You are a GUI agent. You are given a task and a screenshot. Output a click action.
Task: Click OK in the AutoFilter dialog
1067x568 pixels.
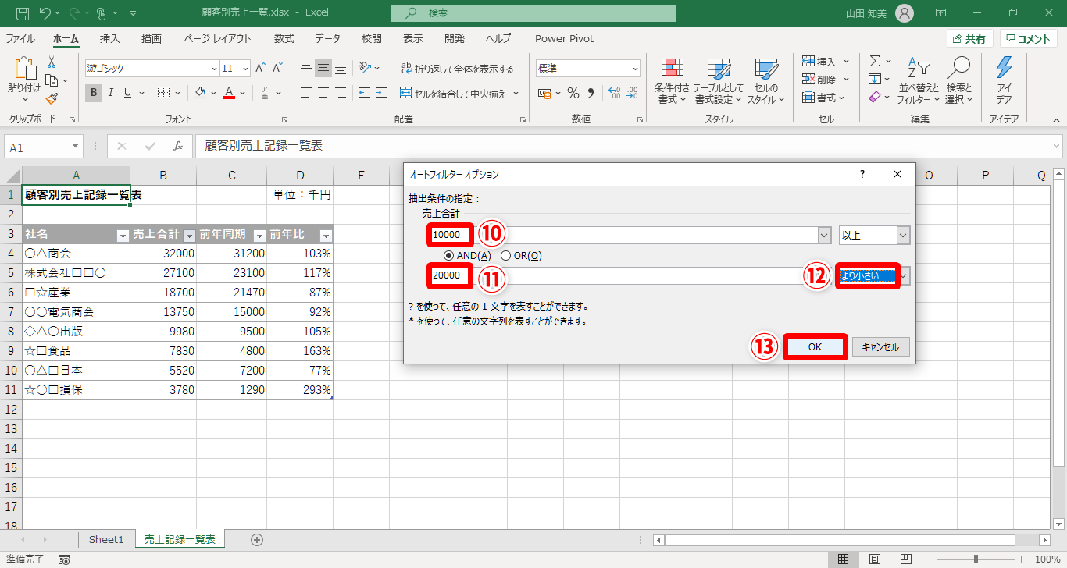pyautogui.click(x=815, y=347)
